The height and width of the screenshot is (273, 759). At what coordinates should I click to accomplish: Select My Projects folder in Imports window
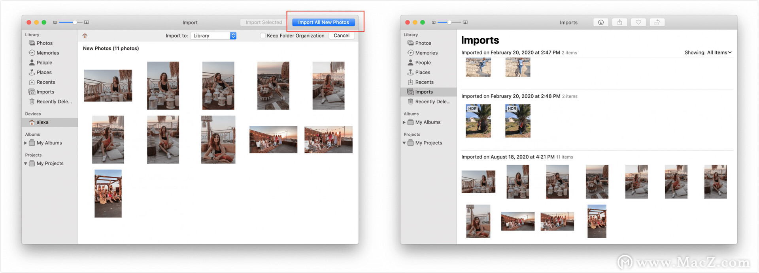pos(425,143)
